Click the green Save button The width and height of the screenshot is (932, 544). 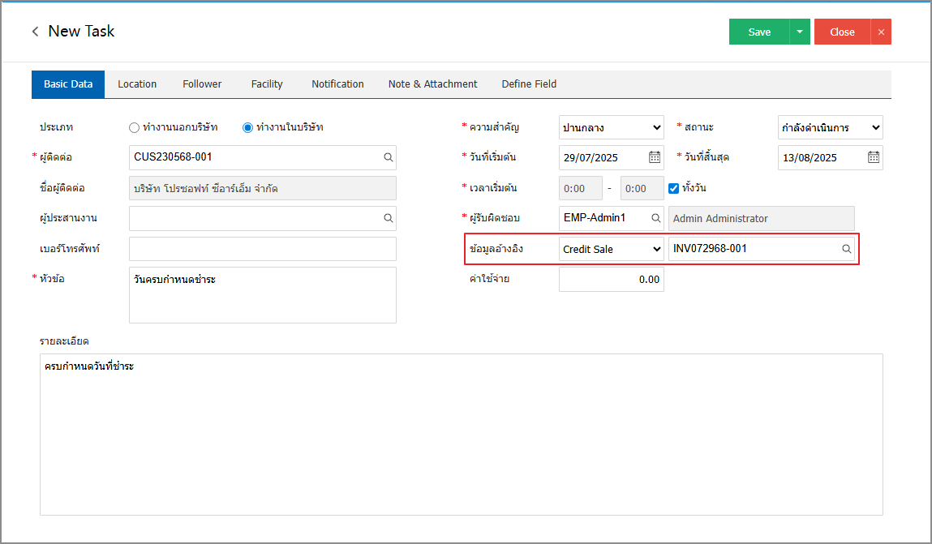pos(759,32)
